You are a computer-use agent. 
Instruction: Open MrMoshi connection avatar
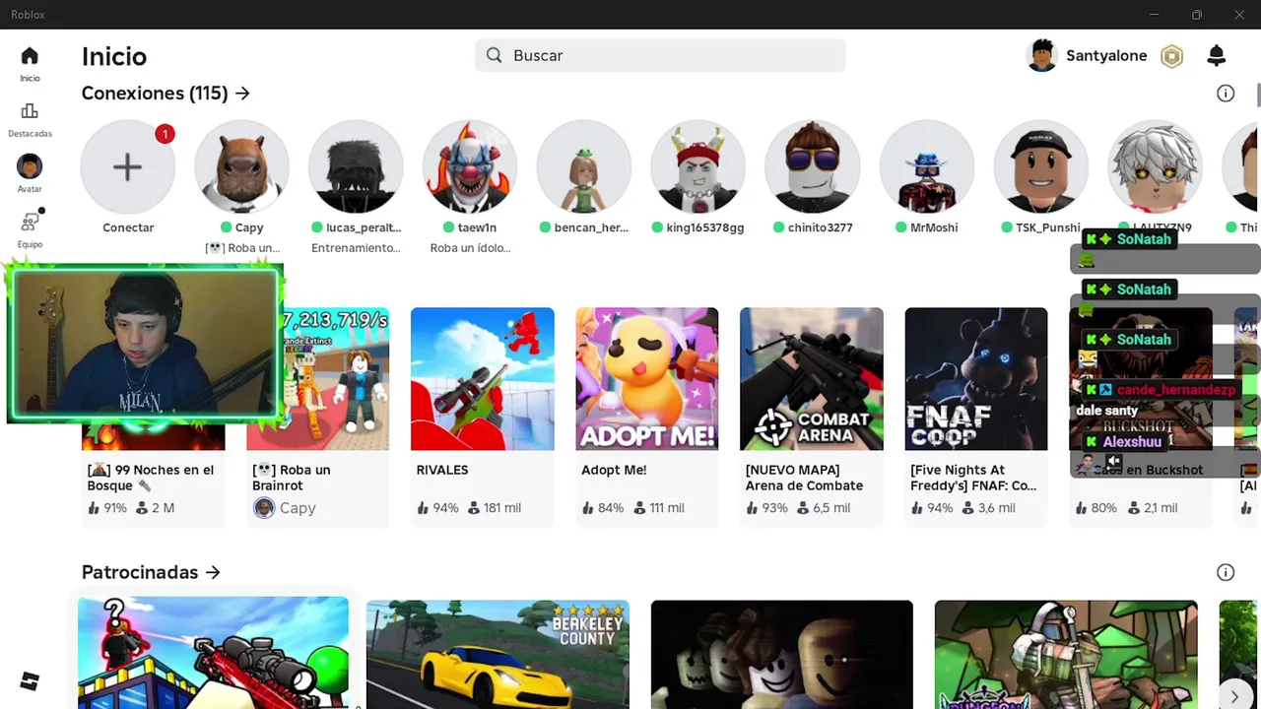point(927,167)
